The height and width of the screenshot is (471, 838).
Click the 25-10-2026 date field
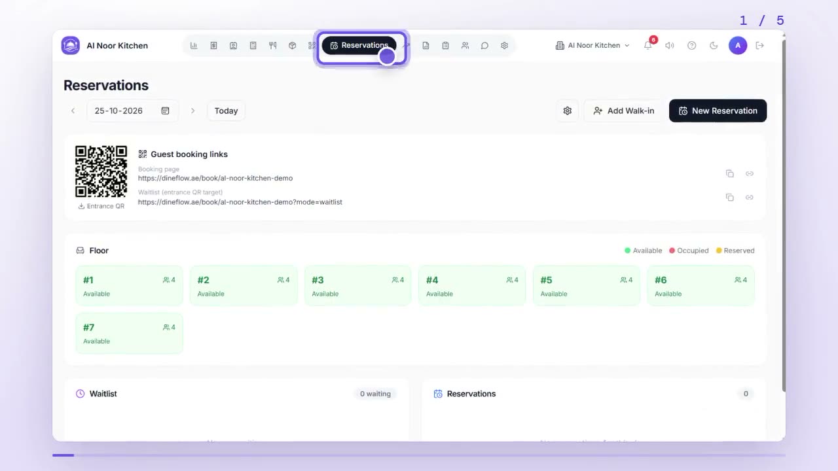tap(132, 111)
